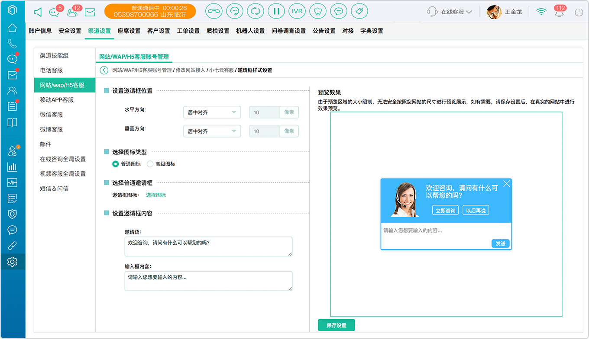
Task: Open the speaker announcement icon in the header
Action: (x=38, y=12)
